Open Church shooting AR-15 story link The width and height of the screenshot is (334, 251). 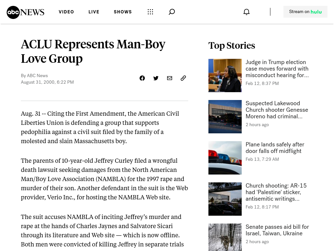point(276,192)
